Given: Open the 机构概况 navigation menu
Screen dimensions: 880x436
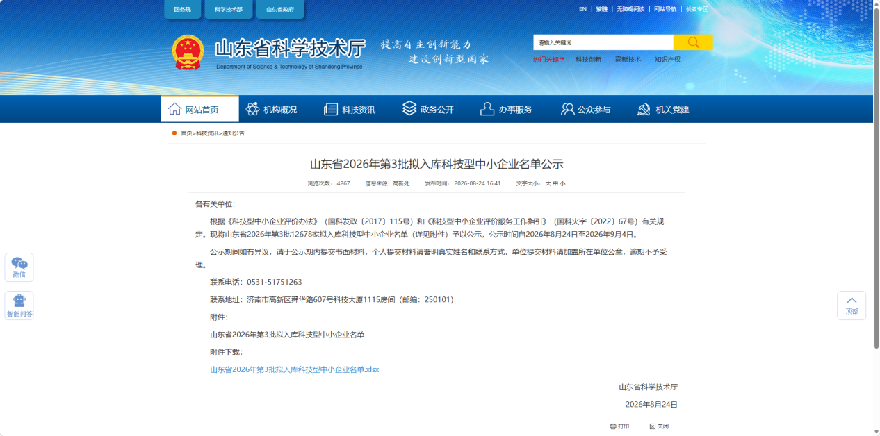Looking at the screenshot, I should [272, 110].
